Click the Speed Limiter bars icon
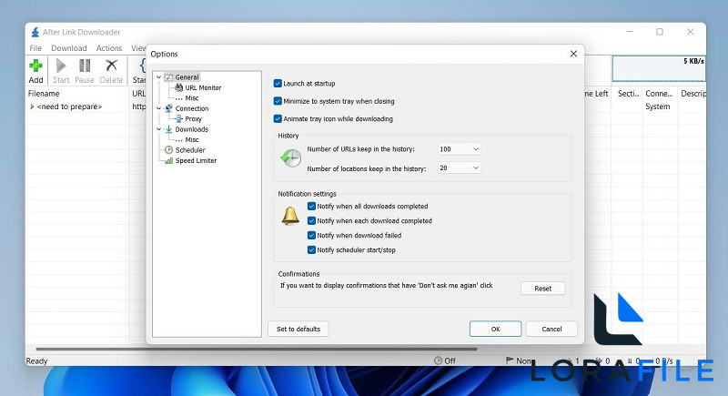The image size is (728, 396). pyautogui.click(x=169, y=160)
